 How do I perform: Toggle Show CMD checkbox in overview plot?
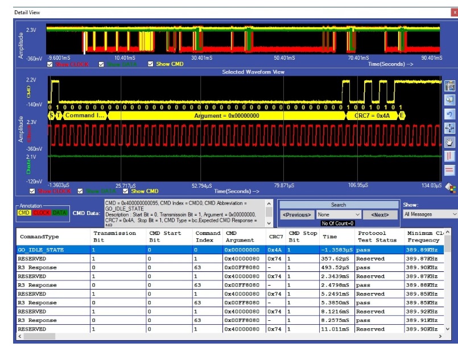(x=150, y=64)
